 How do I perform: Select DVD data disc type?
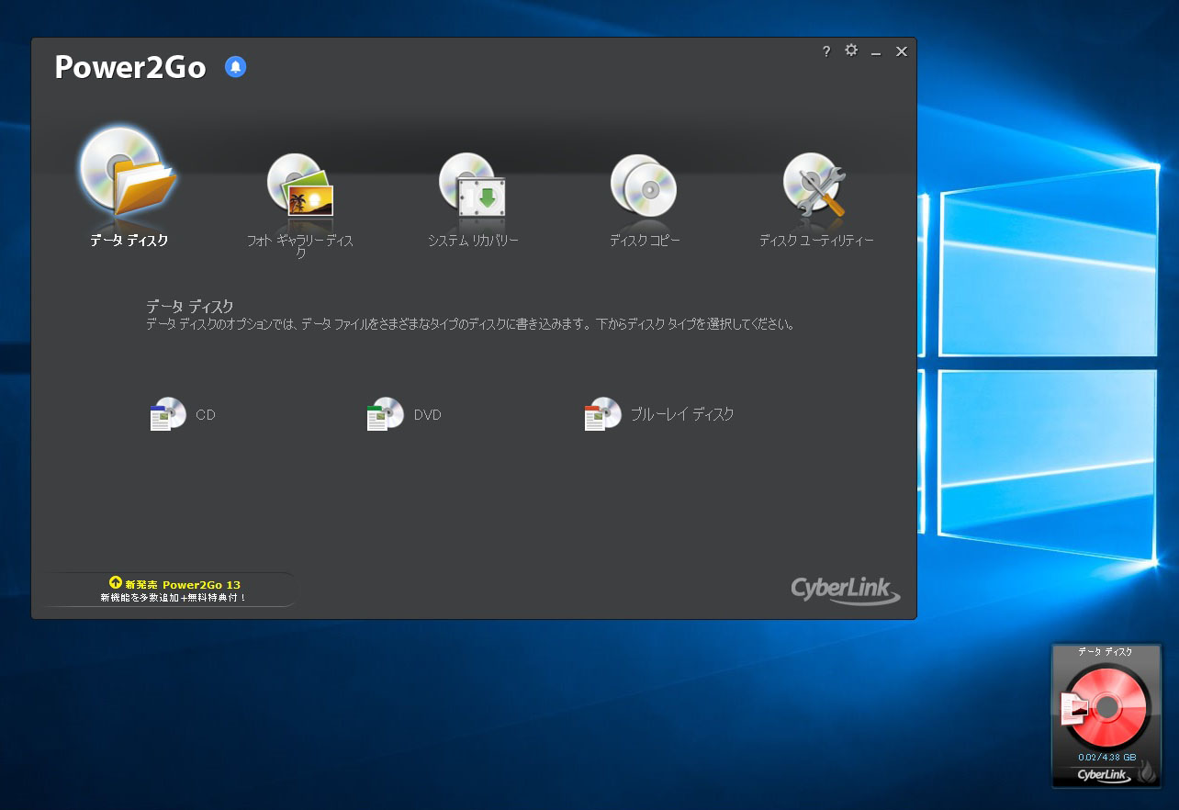404,415
